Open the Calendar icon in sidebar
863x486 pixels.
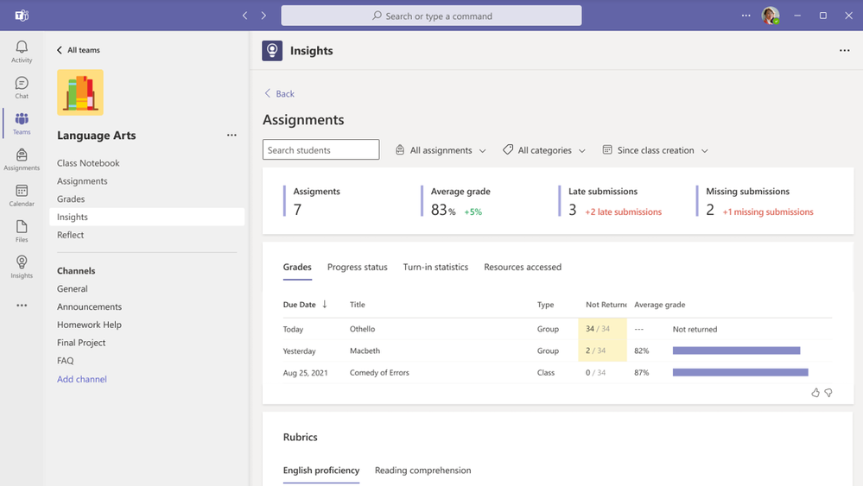22,195
